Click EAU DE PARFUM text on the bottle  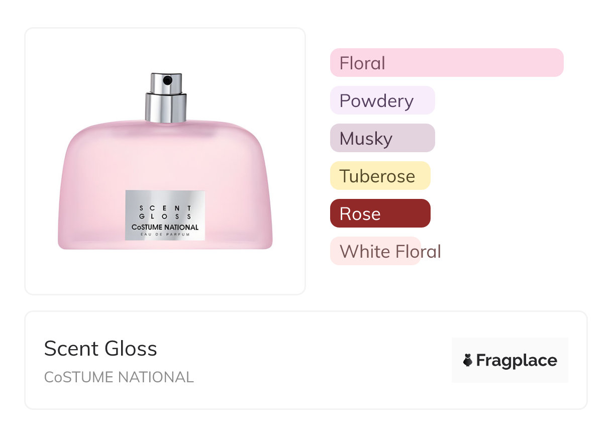pos(165,235)
